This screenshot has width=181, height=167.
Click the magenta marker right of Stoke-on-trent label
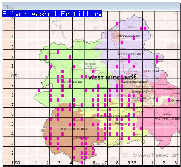[134, 38]
